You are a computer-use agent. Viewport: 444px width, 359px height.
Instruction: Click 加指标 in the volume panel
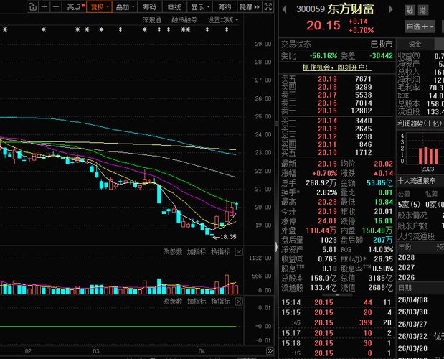pos(197,251)
